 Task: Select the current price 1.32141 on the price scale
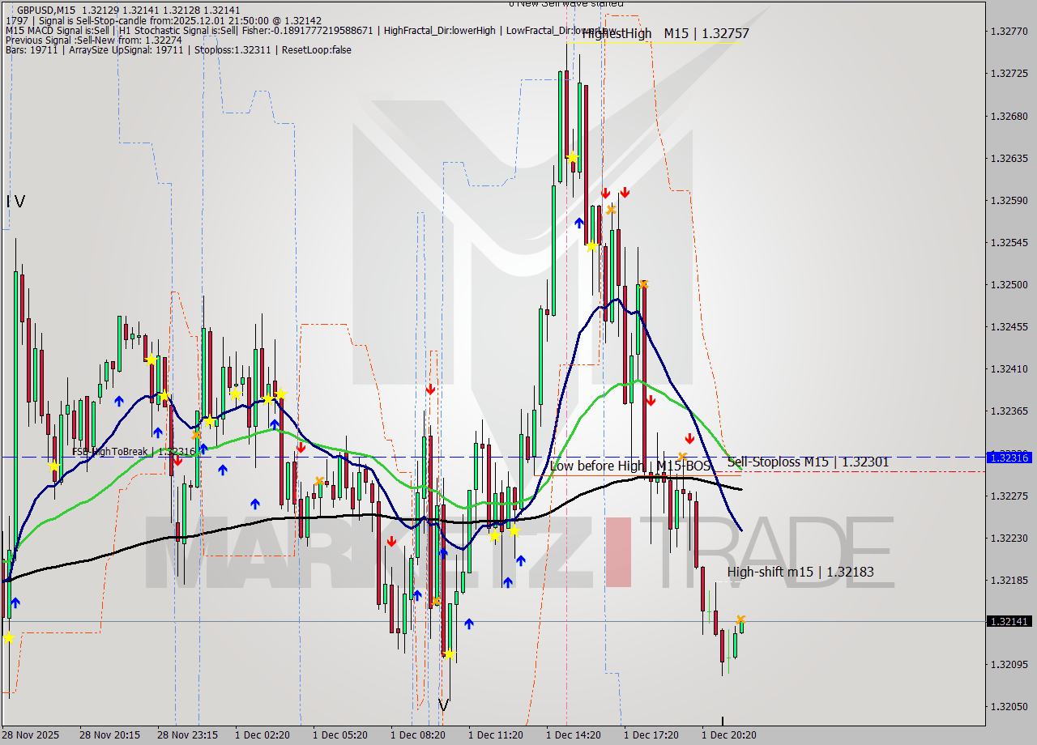click(1009, 622)
